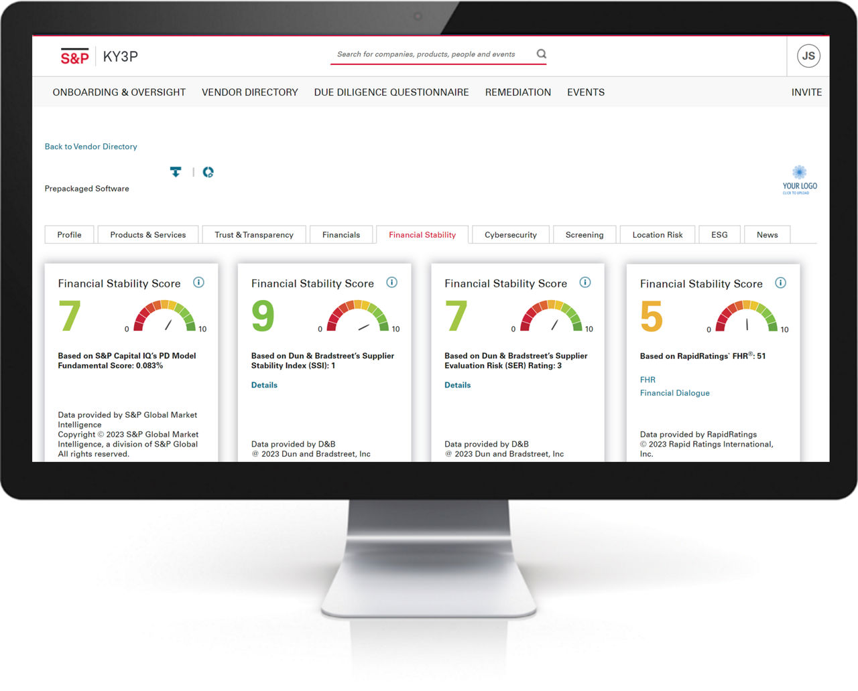858x691 pixels.
Task: Open the Events menu
Action: (586, 92)
